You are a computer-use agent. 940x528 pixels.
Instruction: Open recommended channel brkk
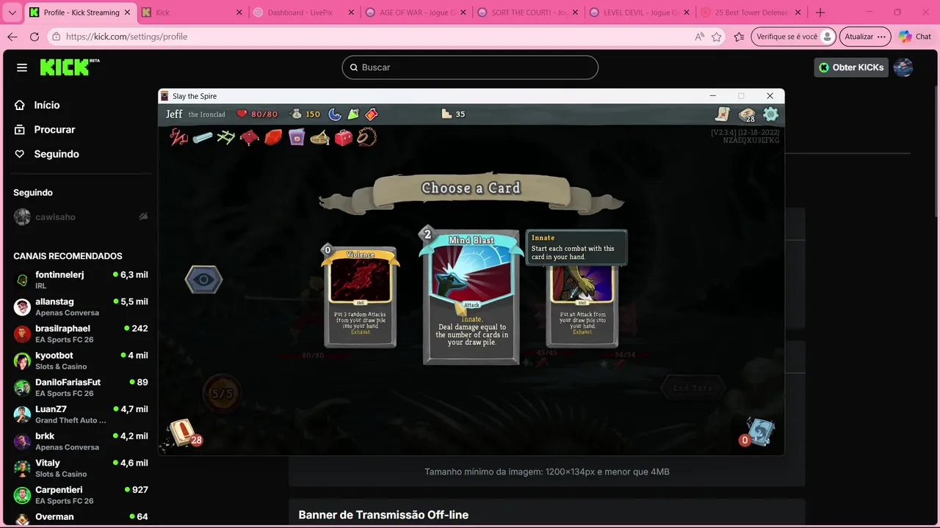(81, 441)
